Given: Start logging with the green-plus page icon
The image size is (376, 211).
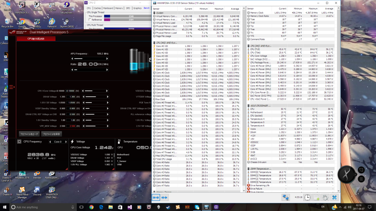Looking at the screenshot, I should pos(316,197).
